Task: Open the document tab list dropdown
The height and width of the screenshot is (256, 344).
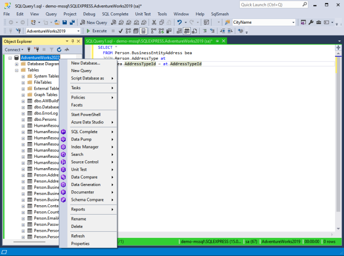Action: 340,41
